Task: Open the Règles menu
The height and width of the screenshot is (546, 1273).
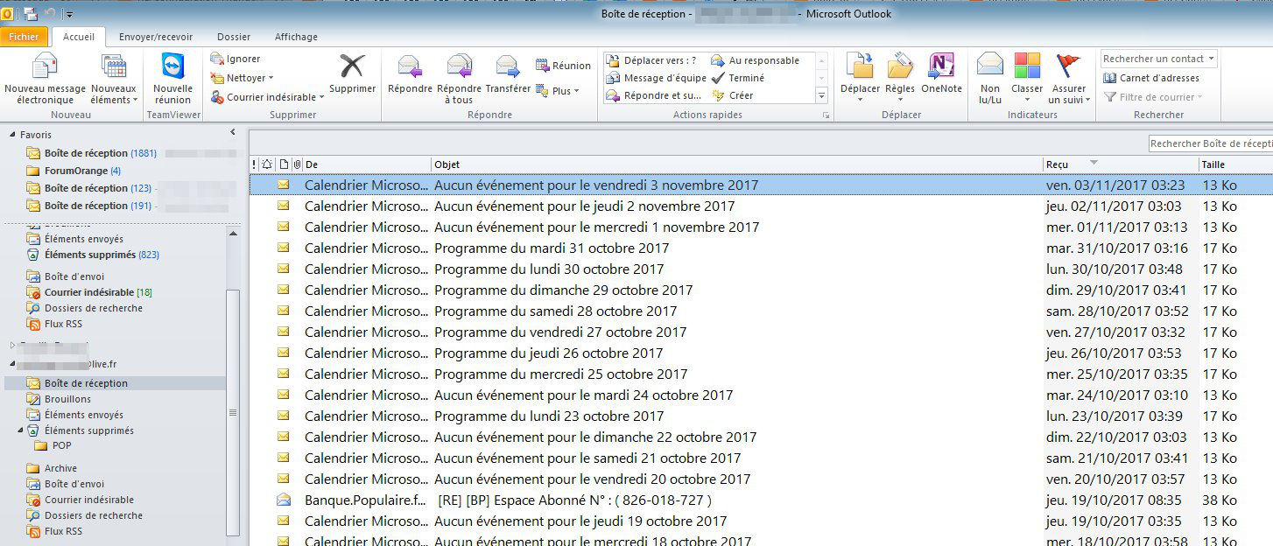Action: click(x=900, y=80)
